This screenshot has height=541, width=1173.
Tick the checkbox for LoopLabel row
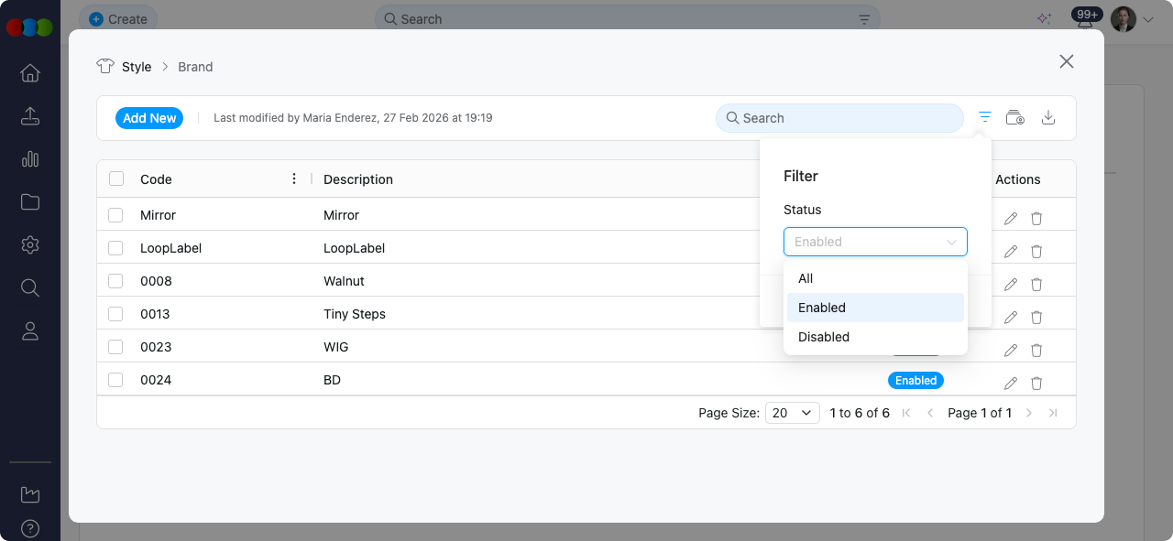click(115, 248)
